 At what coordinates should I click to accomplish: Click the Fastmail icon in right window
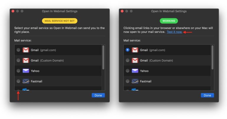[x=135, y=81]
